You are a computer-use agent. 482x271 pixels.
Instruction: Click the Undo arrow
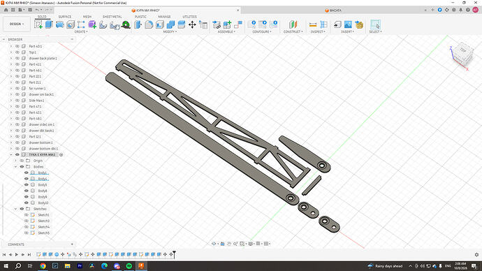tap(37, 10)
